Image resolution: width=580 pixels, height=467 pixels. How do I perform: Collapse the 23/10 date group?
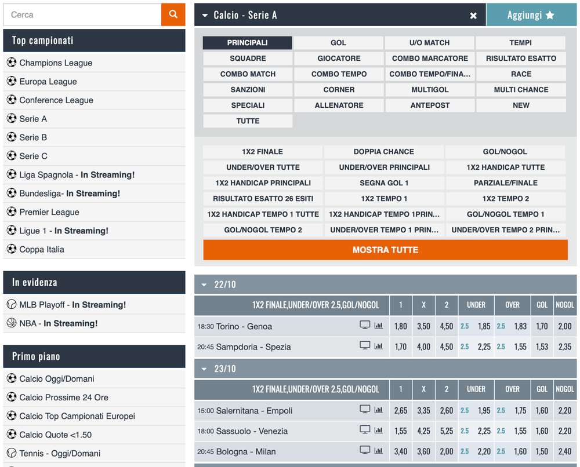coord(204,369)
